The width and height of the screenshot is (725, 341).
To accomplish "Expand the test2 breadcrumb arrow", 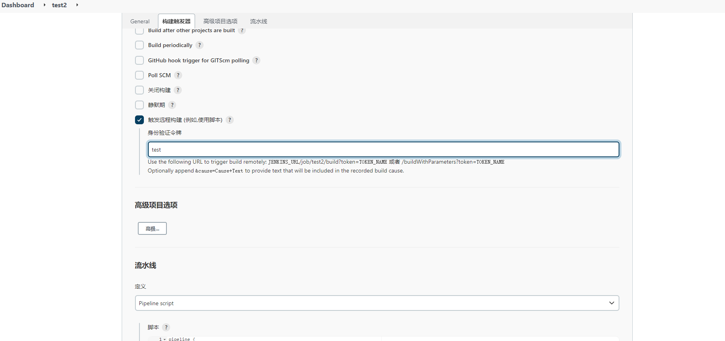I will (77, 5).
